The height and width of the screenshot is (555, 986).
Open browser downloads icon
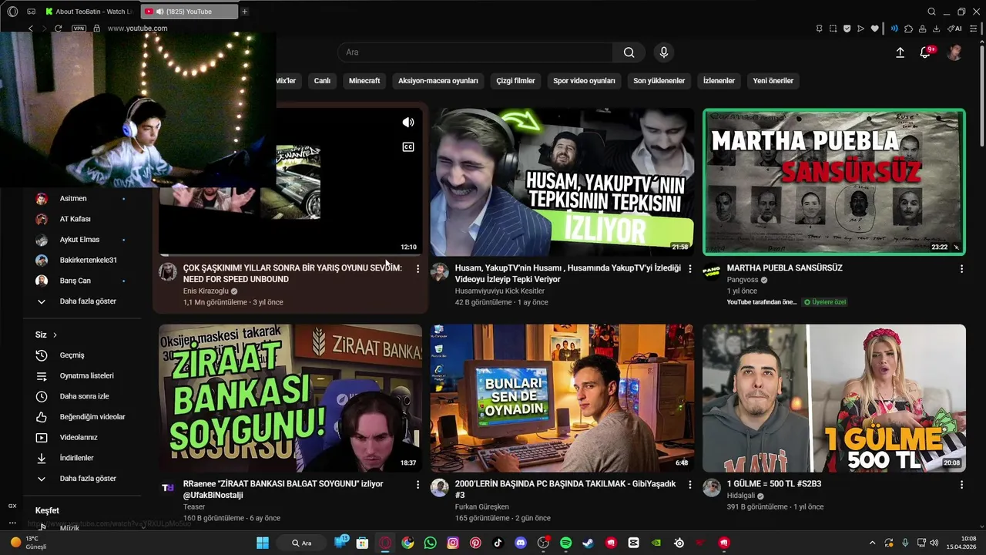pyautogui.click(x=936, y=29)
